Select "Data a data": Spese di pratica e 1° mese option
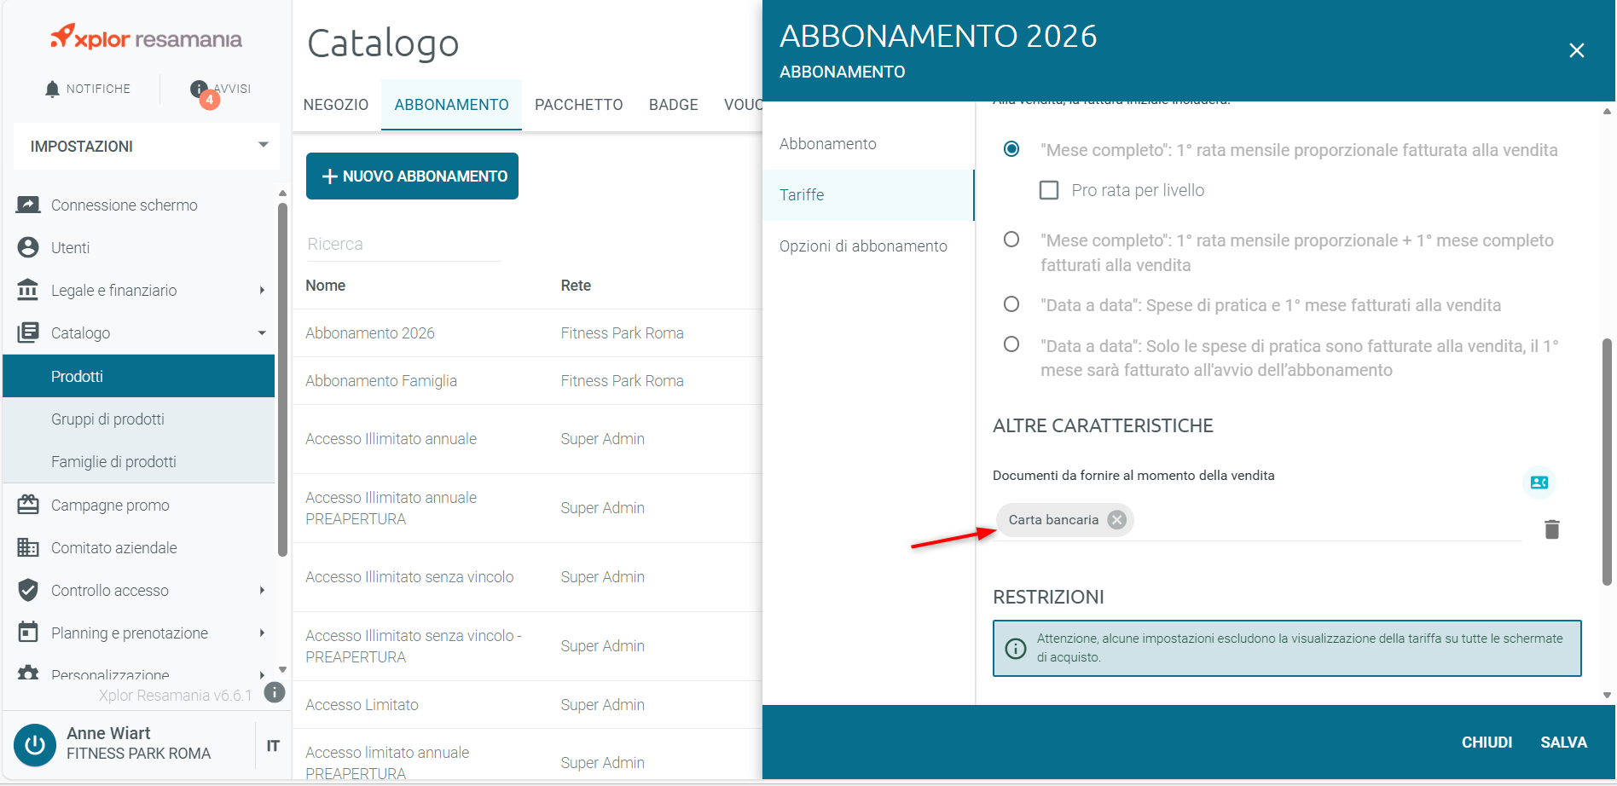Image resolution: width=1617 pixels, height=786 pixels. pos(1011,304)
